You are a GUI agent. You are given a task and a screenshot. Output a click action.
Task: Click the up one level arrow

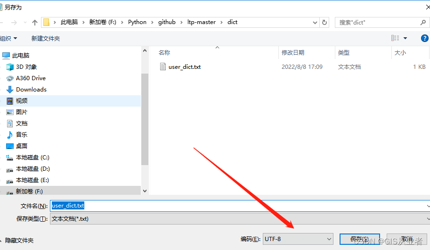click(34, 23)
